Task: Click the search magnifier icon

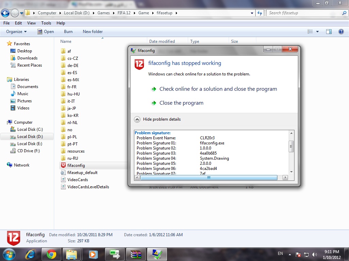Action: (x=344, y=13)
